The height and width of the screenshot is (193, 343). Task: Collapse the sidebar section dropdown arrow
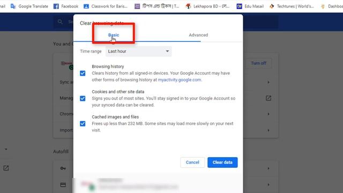pos(6,149)
